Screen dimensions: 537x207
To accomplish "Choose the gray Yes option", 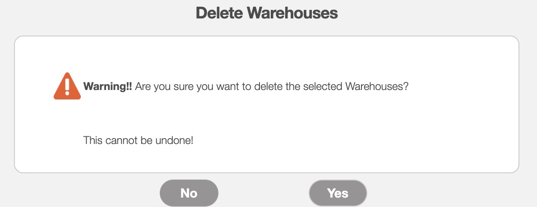I will (x=338, y=193).
